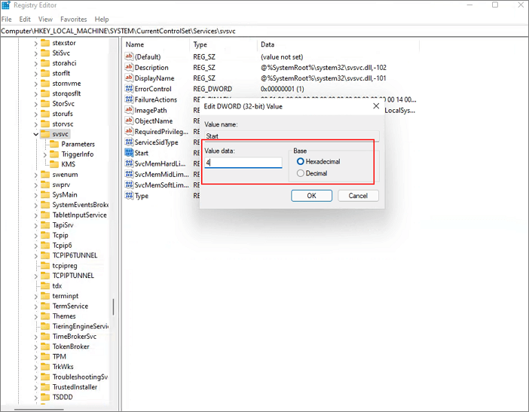Click the Start DWORD value icon
529x412 pixels.
tap(129, 153)
